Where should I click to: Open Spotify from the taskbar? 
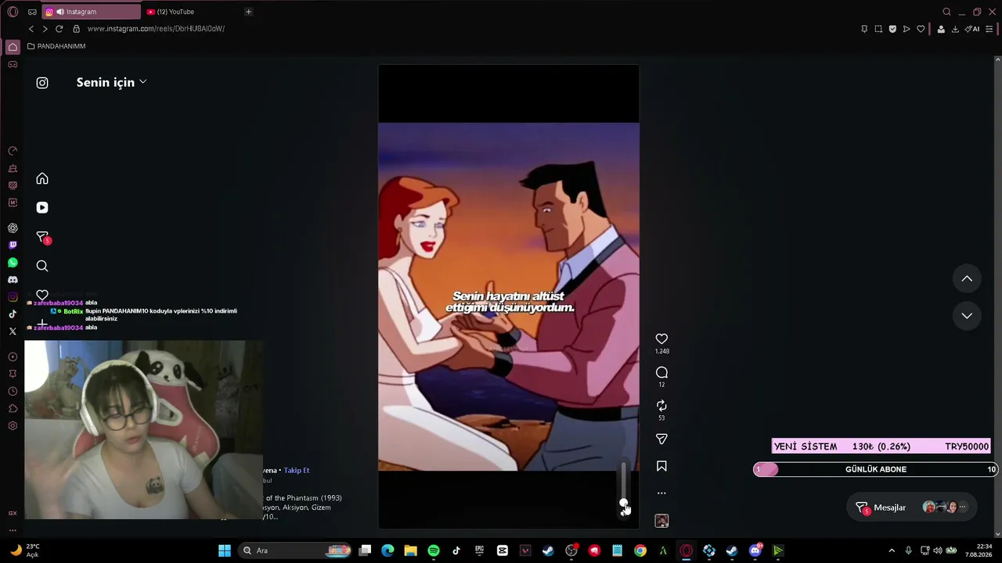434,550
